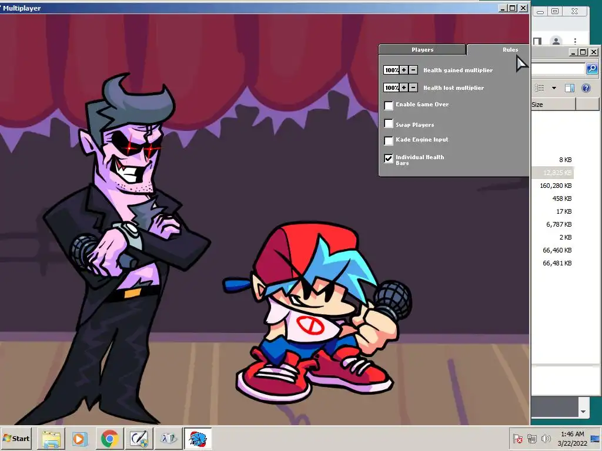Open Explorer help with the question mark
The width and height of the screenshot is (602, 451).
586,88
